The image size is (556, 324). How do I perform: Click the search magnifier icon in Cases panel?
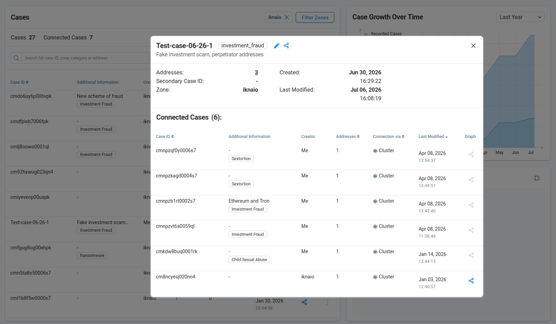coord(16,58)
